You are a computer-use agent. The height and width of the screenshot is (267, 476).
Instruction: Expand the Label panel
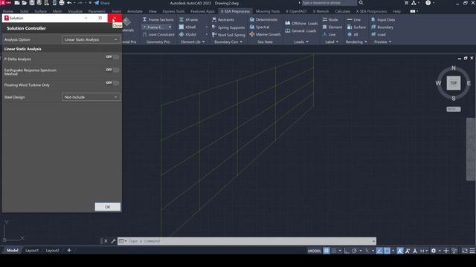click(x=332, y=42)
